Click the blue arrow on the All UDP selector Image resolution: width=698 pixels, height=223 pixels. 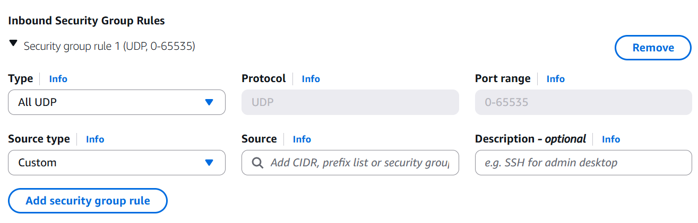point(209,102)
